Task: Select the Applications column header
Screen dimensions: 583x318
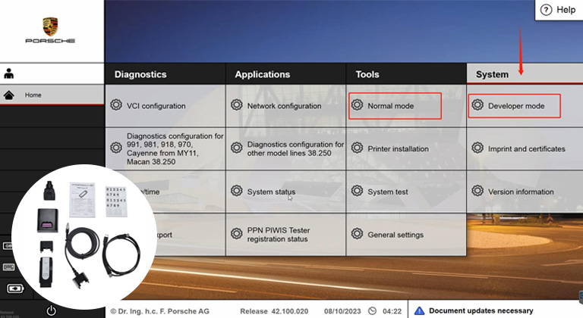Action: [262, 74]
